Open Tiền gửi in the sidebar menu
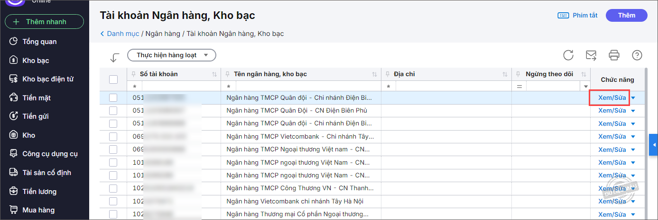Image resolution: width=658 pixels, height=220 pixels. click(x=36, y=116)
